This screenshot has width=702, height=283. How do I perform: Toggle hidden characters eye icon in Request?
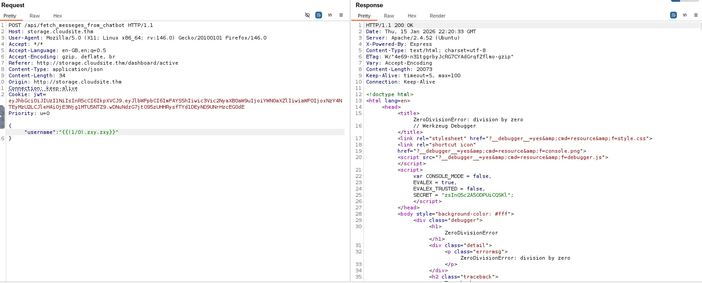pos(307,15)
